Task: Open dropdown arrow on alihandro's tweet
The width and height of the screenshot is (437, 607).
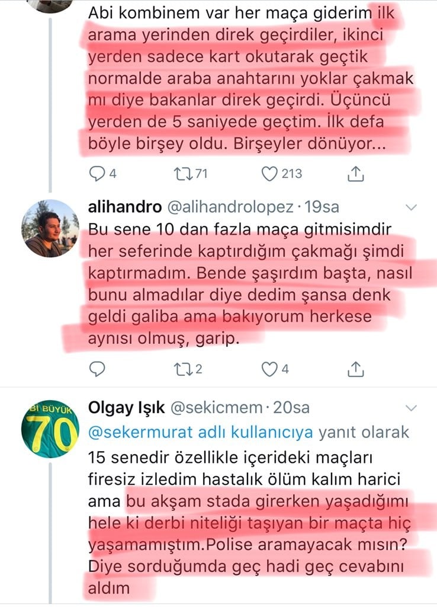Action: (x=411, y=207)
